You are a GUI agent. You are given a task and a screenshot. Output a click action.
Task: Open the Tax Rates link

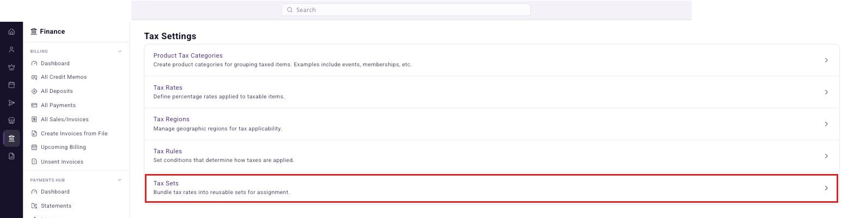point(168,88)
